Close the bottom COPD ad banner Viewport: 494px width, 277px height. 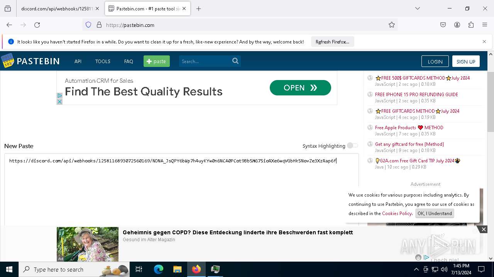click(484, 229)
